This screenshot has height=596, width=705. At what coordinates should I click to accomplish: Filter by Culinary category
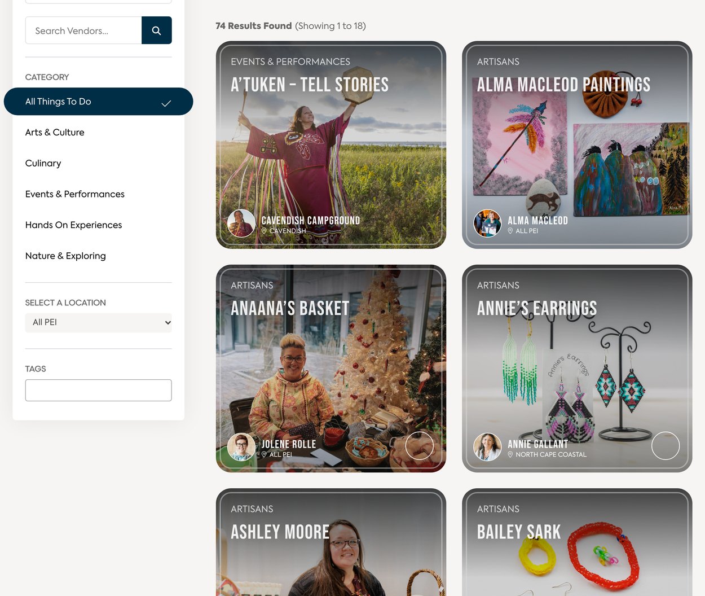(43, 163)
